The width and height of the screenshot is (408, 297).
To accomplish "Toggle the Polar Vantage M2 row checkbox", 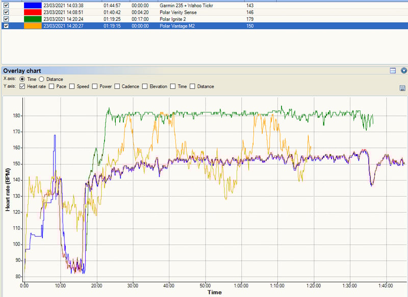I will coord(6,25).
